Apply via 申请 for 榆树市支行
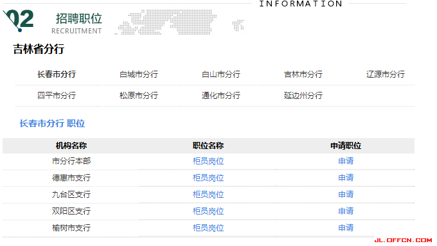The width and height of the screenshot is (437, 246). tap(346, 228)
